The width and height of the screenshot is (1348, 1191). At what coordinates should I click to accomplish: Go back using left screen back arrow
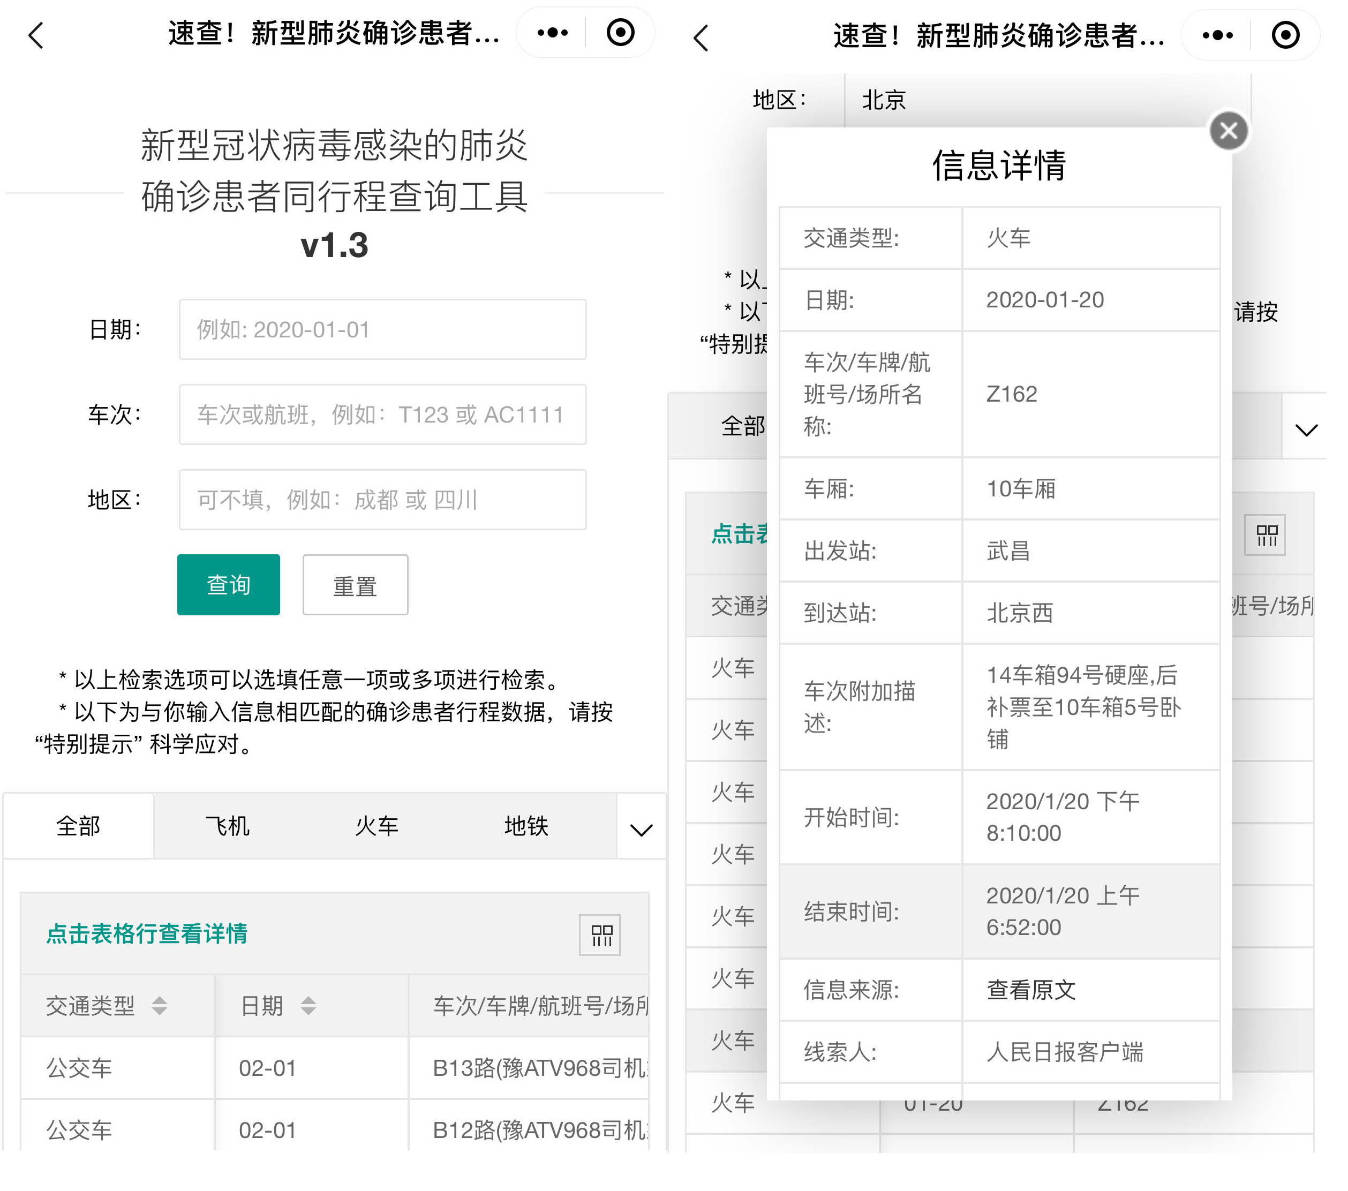pyautogui.click(x=36, y=35)
